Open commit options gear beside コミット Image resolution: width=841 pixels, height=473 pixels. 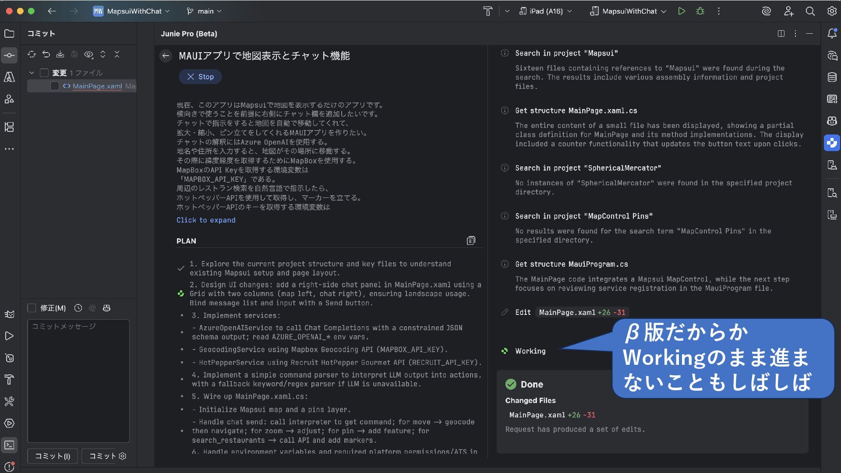(x=123, y=456)
